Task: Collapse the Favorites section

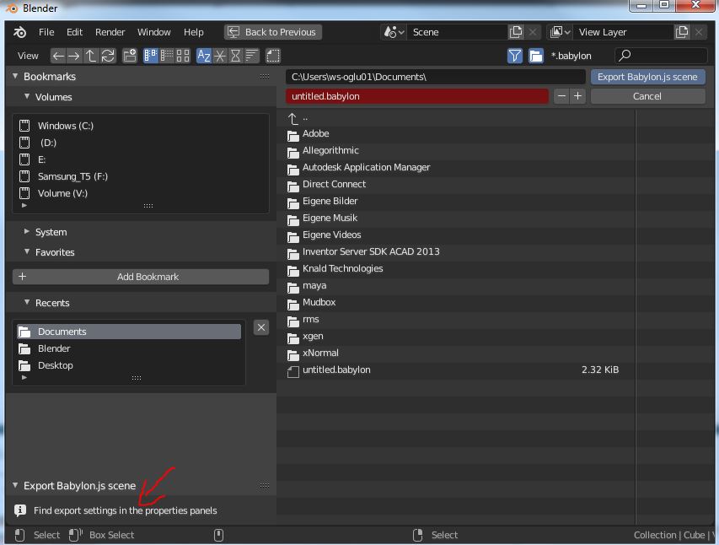Action: point(27,251)
